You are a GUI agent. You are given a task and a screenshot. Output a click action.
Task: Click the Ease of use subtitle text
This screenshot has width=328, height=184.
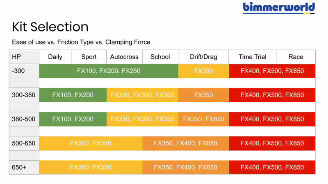81,42
